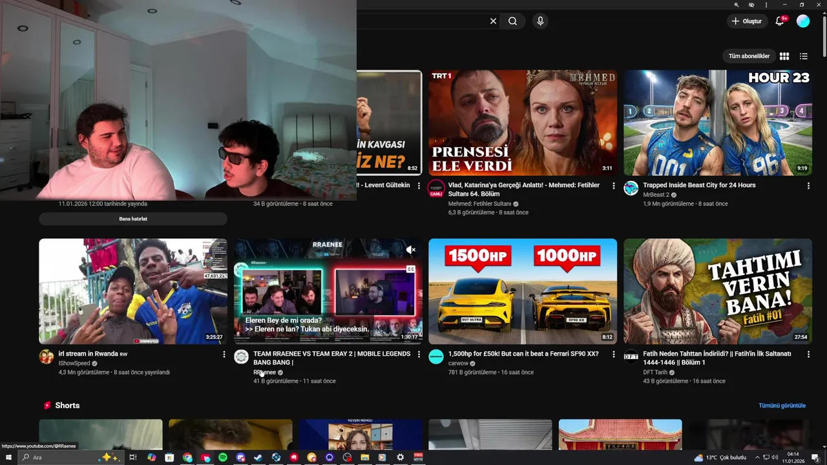
Task: Open the notification center icon
Action: click(815, 457)
